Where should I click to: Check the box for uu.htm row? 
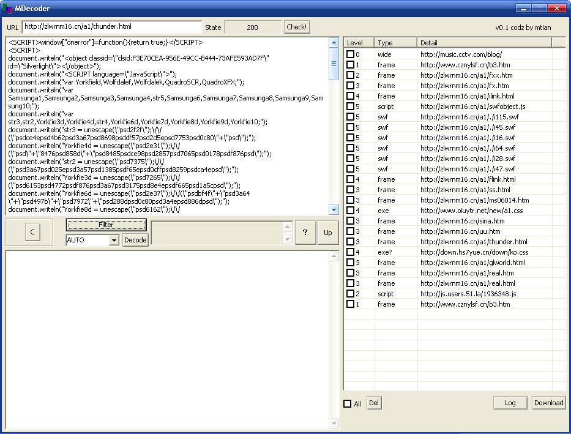pos(350,231)
